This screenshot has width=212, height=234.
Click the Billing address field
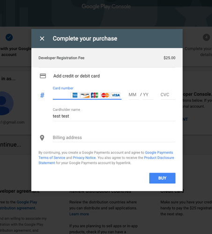pyautogui.click(x=114, y=138)
